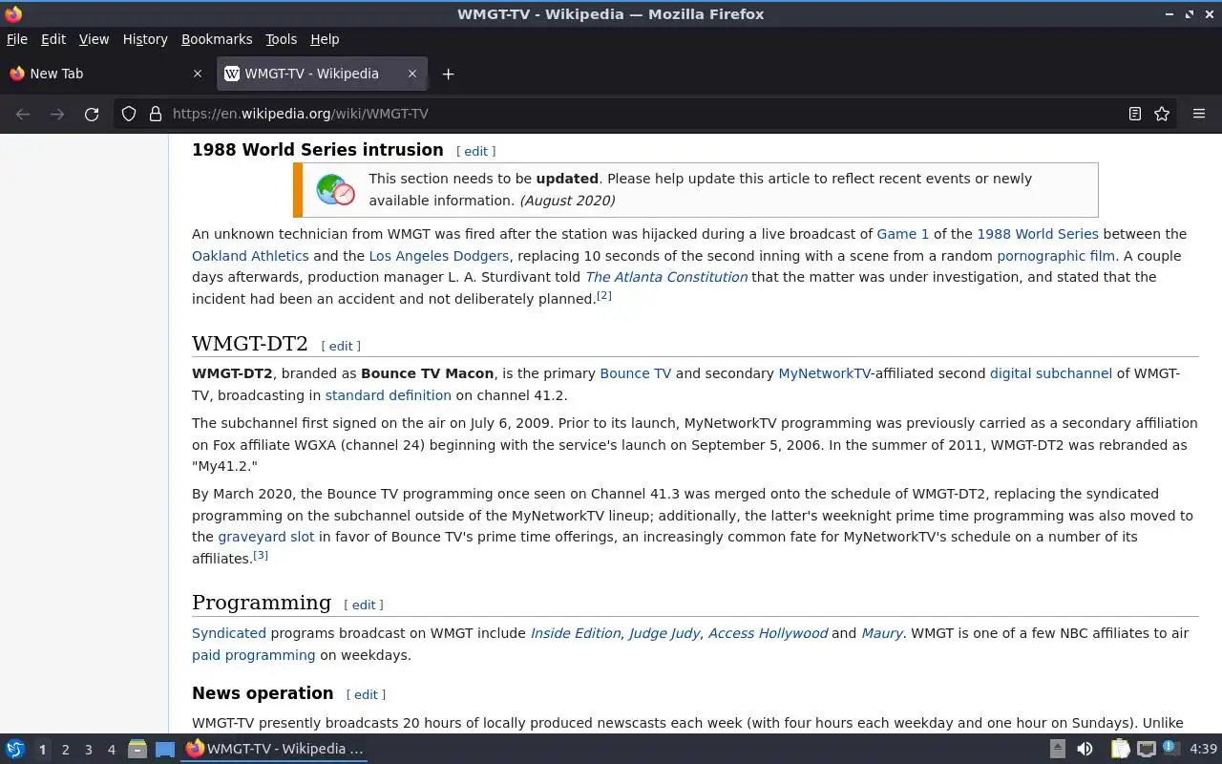Open the standard definition link

389,395
